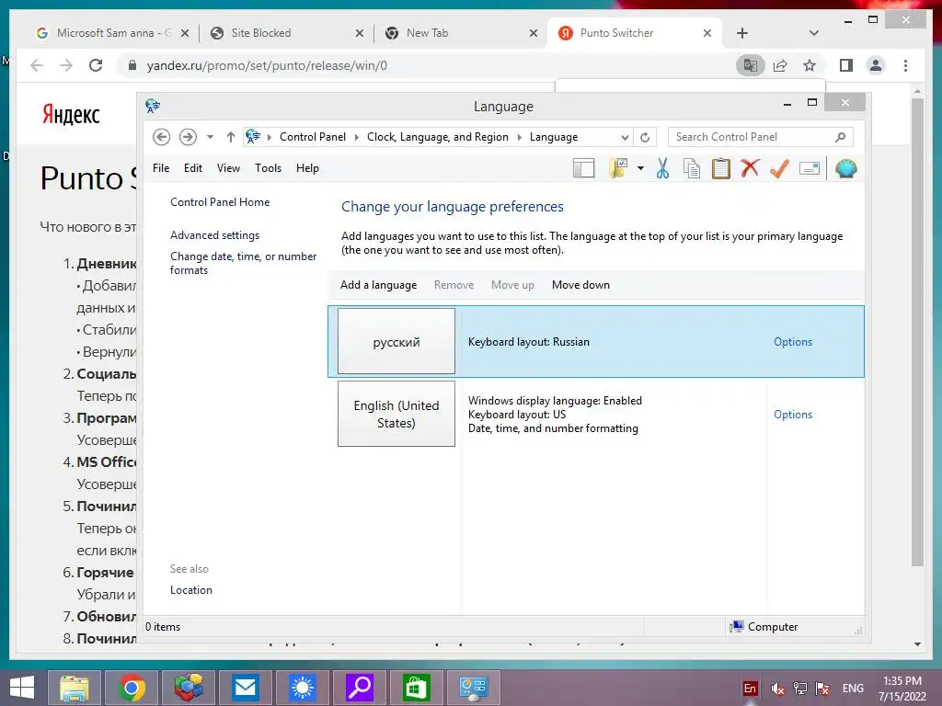
Task: Go up one level in Control Panel
Action: [x=231, y=137]
